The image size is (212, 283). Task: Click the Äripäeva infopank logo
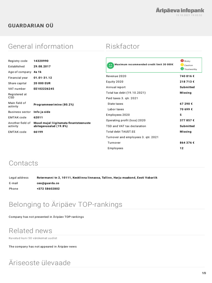tap(180, 11)
